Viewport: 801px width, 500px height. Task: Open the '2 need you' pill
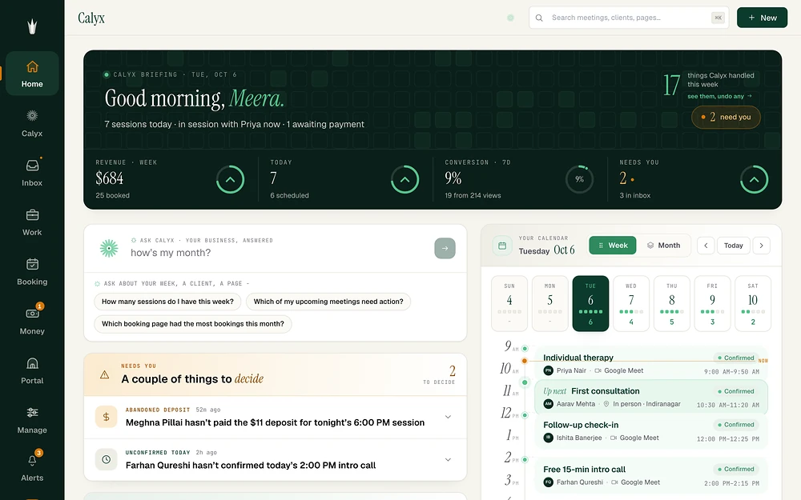[726, 118]
